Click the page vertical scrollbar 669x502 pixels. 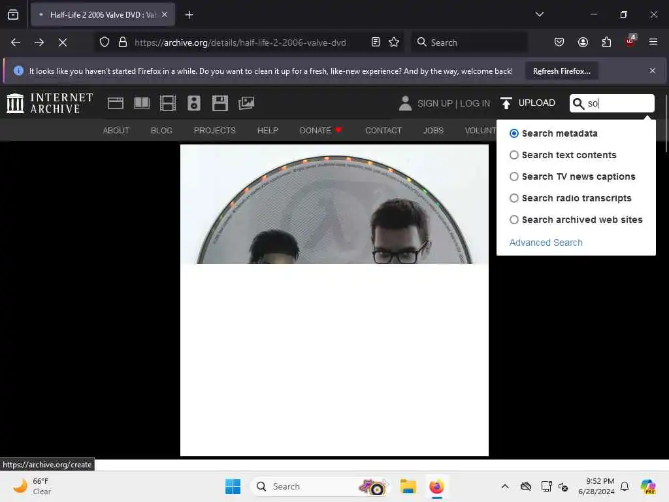[666, 124]
